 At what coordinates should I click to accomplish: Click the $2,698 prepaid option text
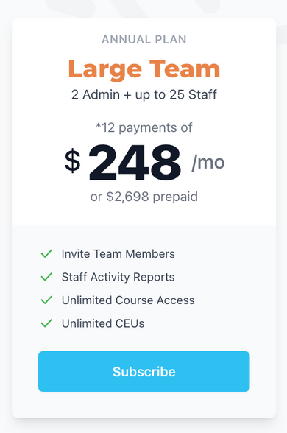(x=143, y=197)
